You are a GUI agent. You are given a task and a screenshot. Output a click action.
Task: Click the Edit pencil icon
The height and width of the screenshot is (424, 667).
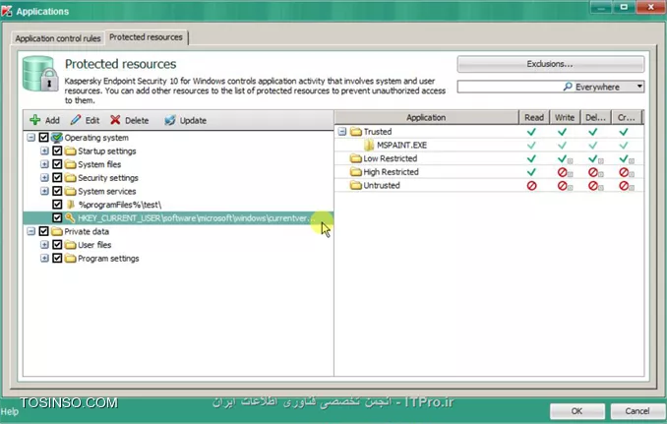76,120
